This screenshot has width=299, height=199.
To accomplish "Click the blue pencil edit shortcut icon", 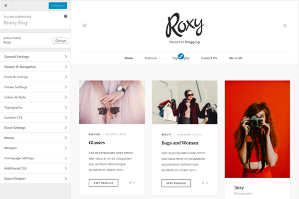I will point(181,56).
